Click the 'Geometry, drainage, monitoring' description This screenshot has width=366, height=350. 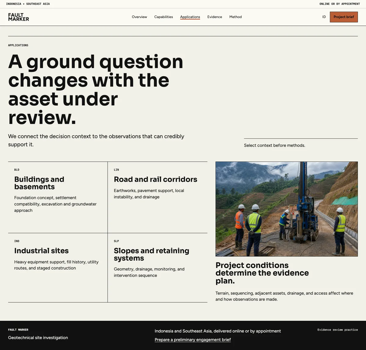[149, 272]
